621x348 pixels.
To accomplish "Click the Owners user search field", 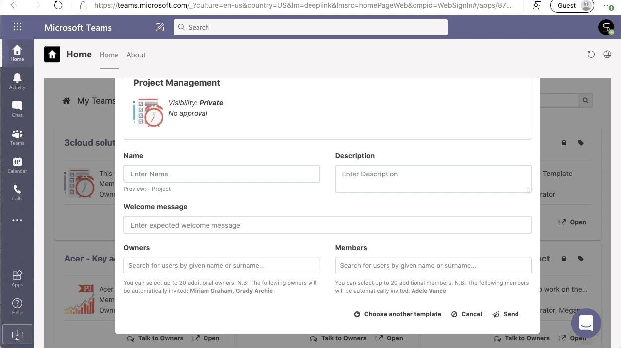I will [222, 265].
